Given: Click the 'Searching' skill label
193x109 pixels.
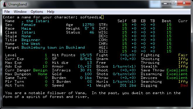Looking at the screenshot, I should pyautogui.click(x=151, y=82).
